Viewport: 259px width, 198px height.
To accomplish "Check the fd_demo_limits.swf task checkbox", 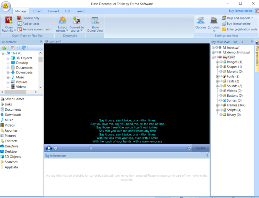I will (217, 52).
